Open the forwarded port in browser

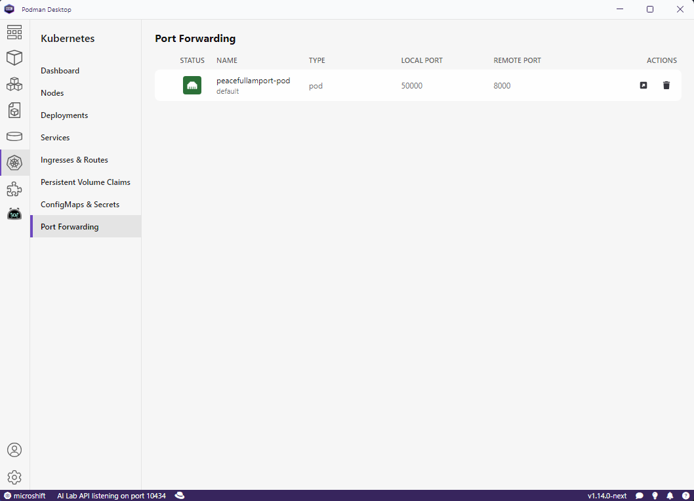[643, 85]
